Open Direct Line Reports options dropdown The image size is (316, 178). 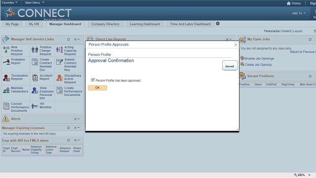pyautogui.click(x=229, y=40)
